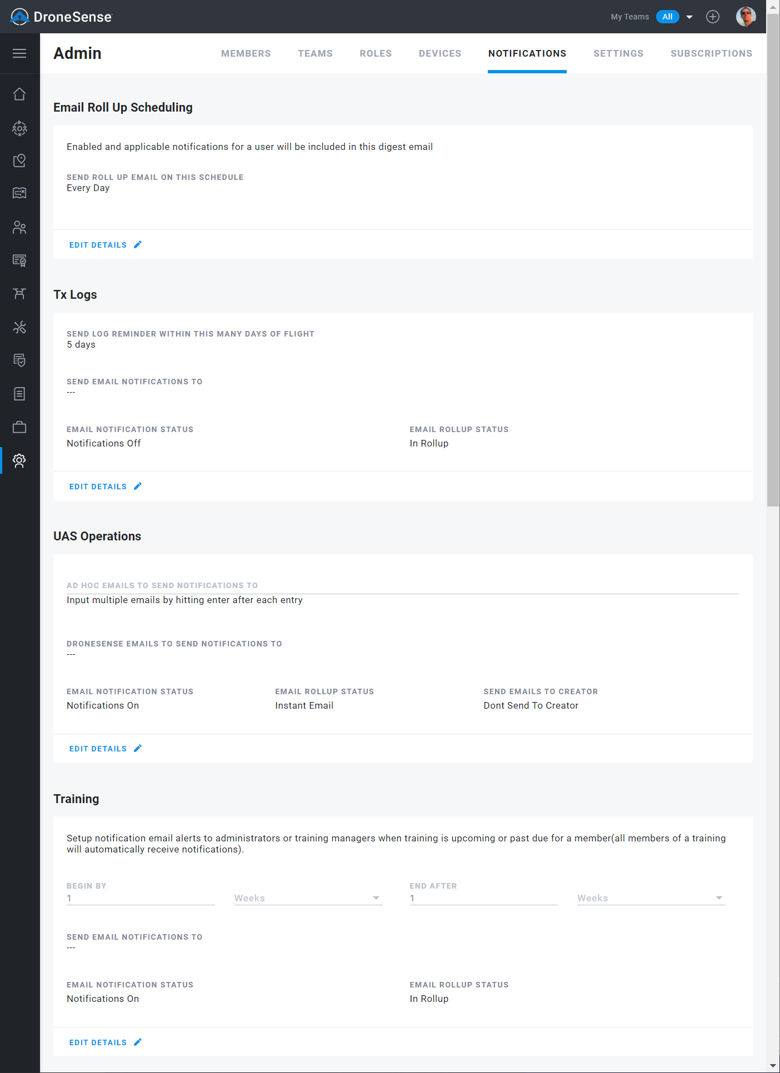Expand the My Teams dropdown arrow
The width and height of the screenshot is (780, 1073).
[x=689, y=17]
